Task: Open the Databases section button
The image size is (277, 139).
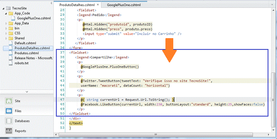Action: point(27,121)
